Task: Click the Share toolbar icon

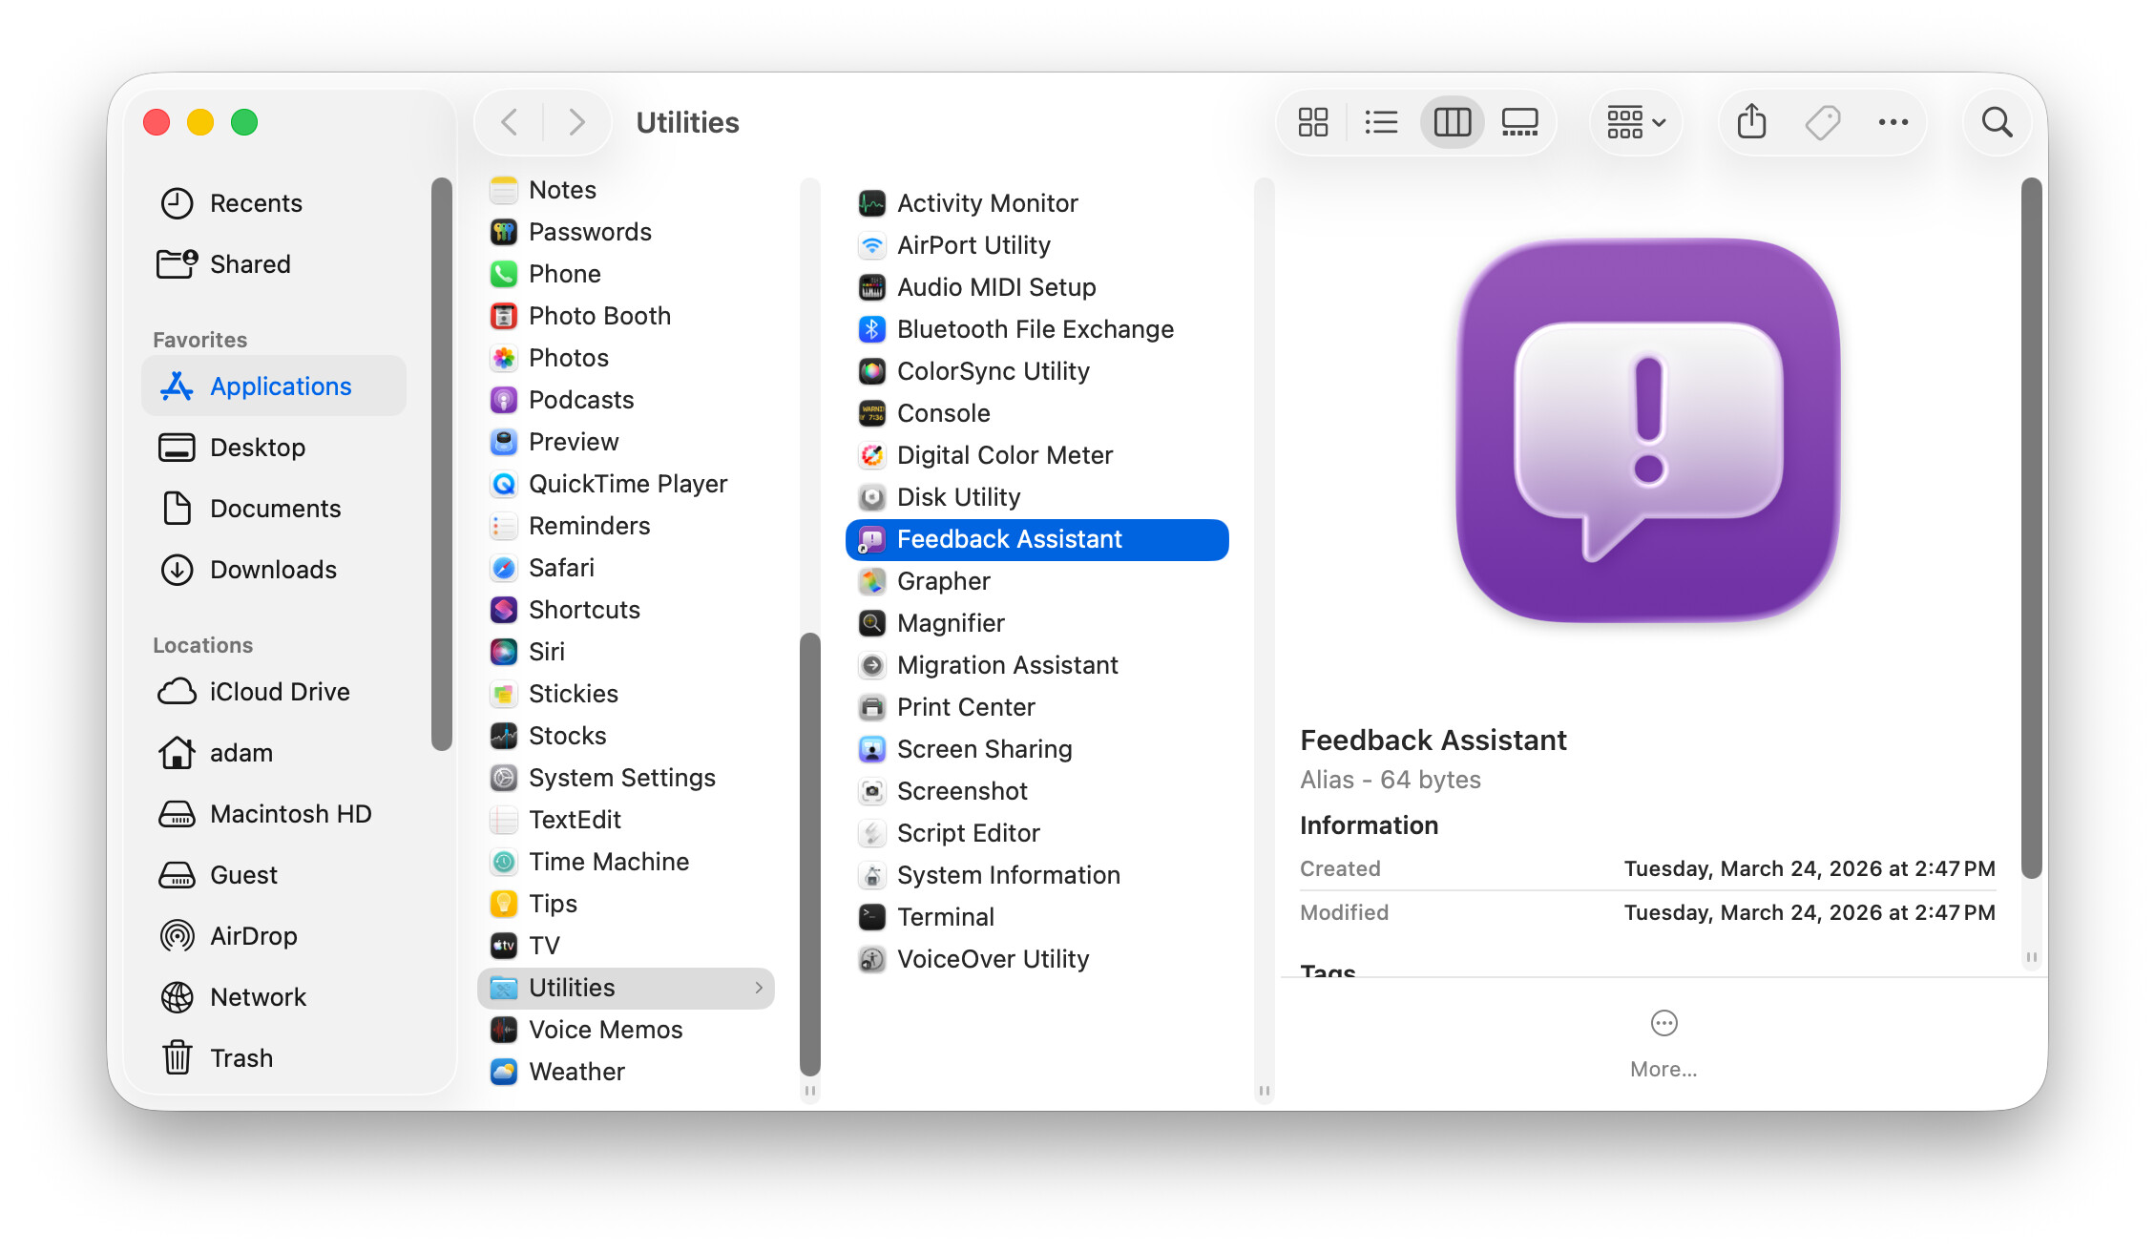Action: click(x=1751, y=122)
